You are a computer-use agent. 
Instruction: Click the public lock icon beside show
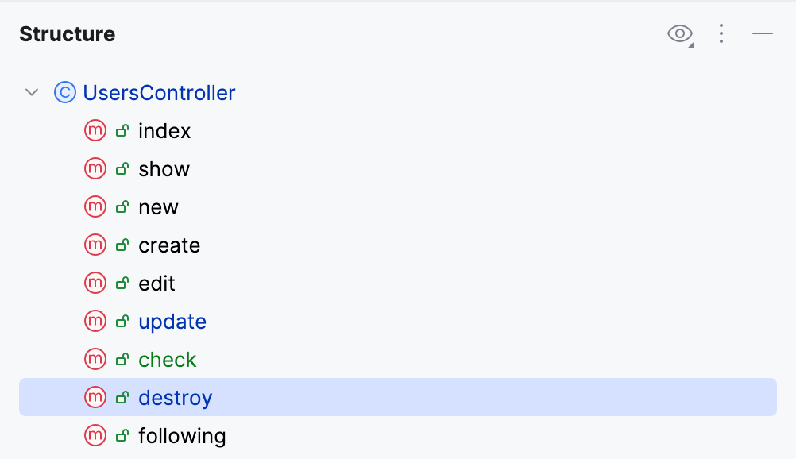(x=121, y=168)
